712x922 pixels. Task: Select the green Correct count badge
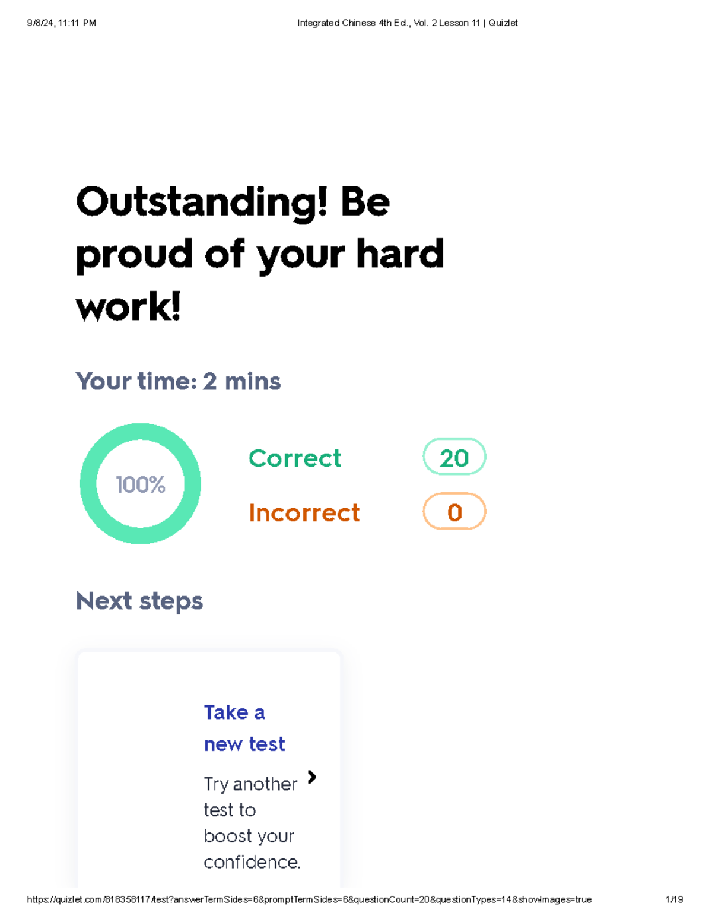coord(454,457)
